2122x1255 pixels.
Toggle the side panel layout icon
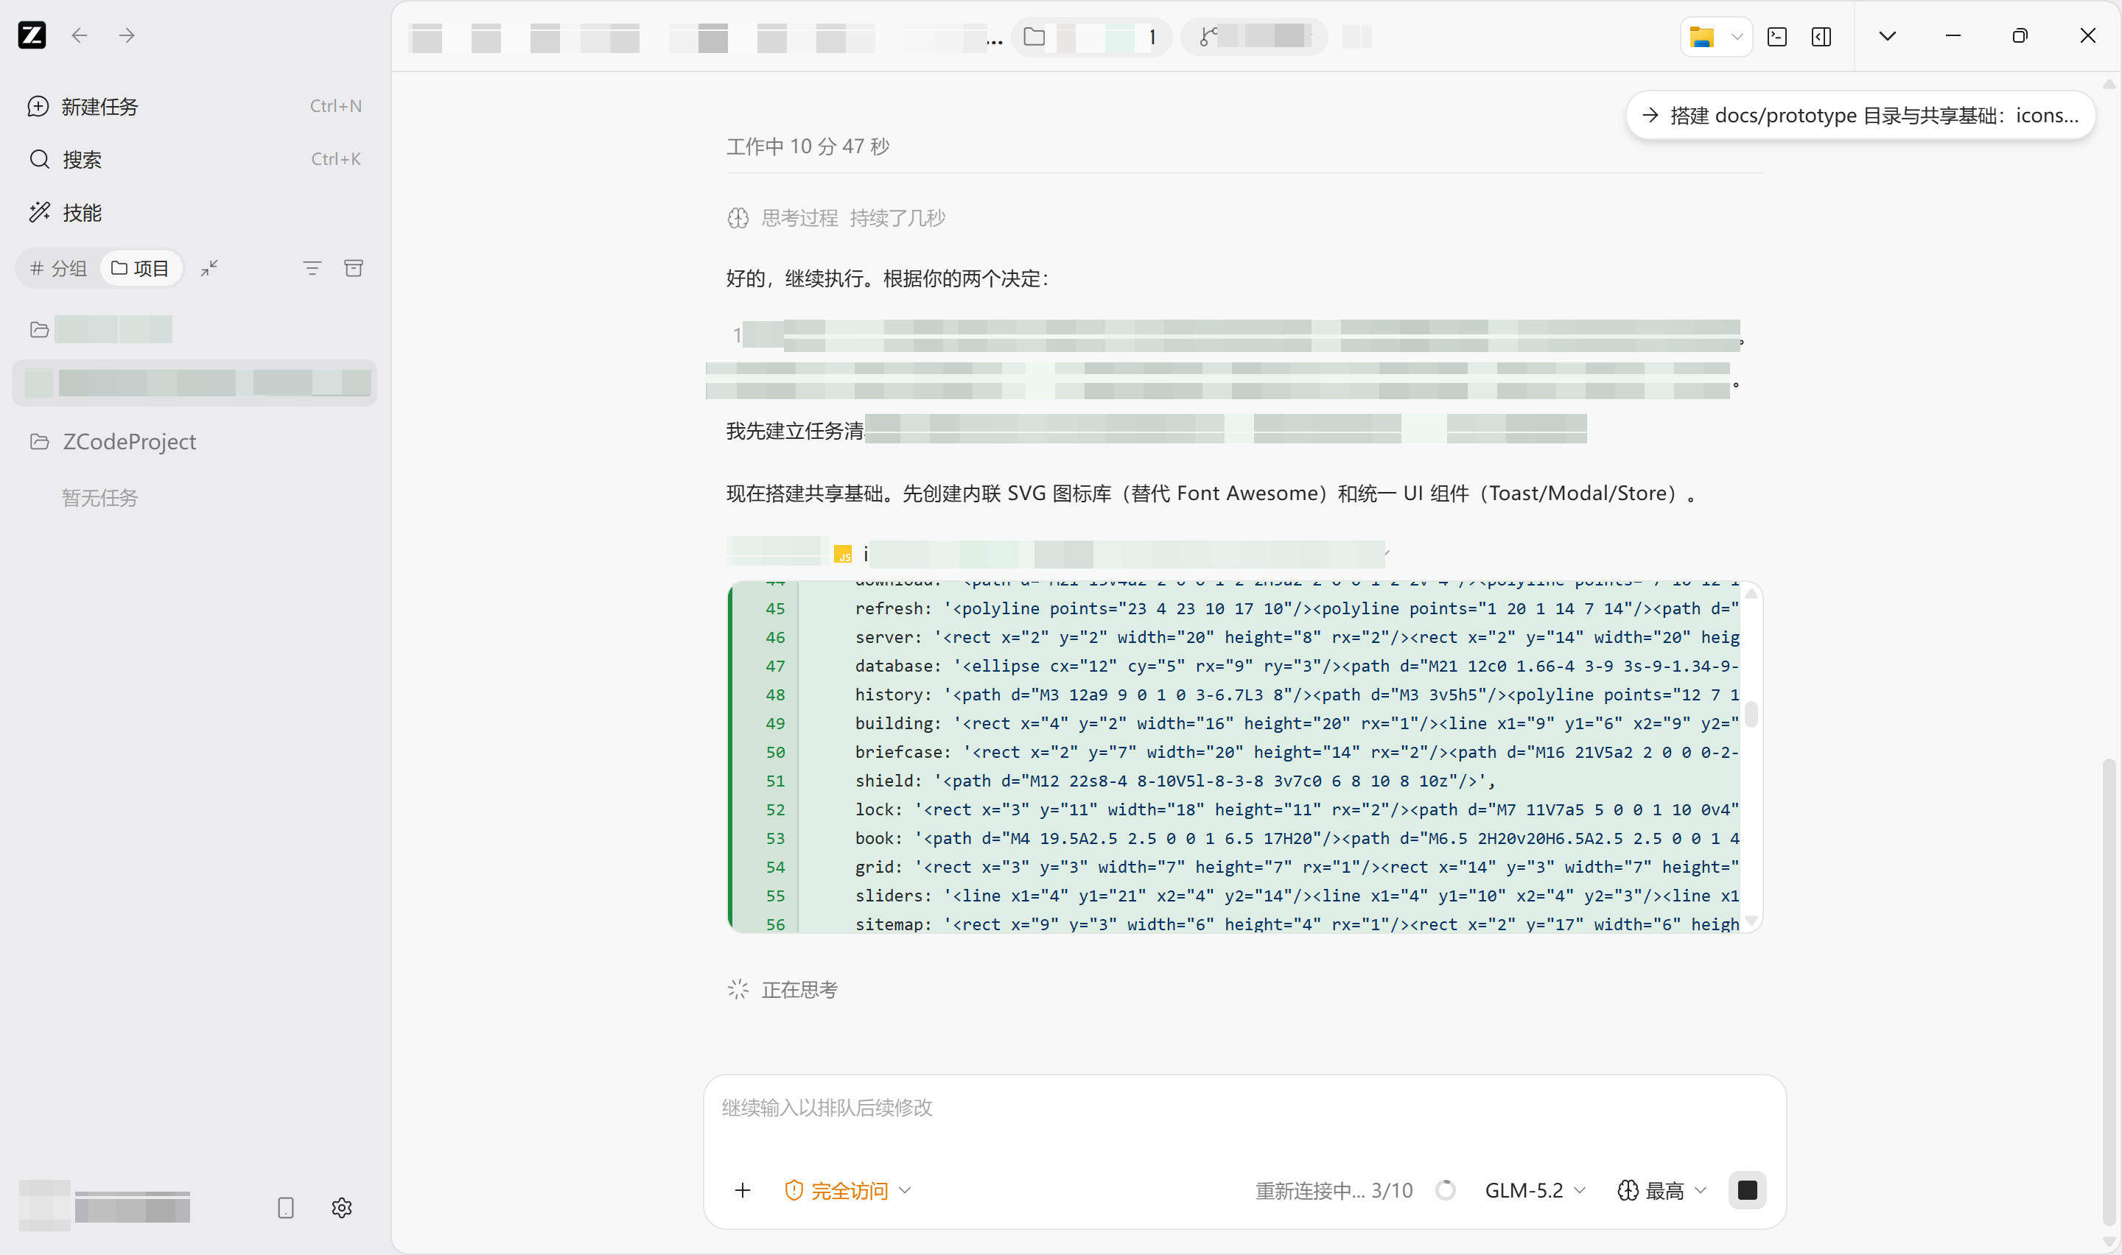1821,36
